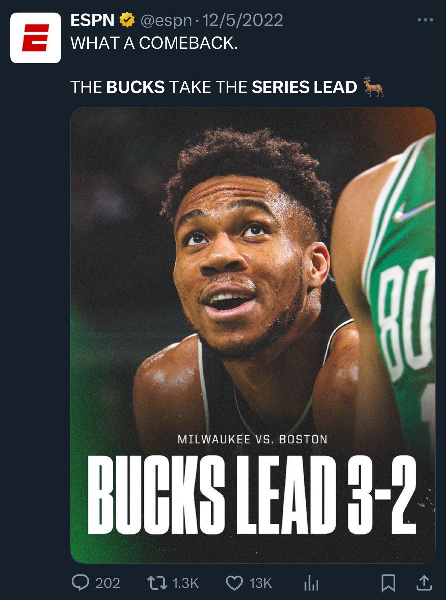Like the post with the heart icon
The image size is (446, 600).
[234, 583]
